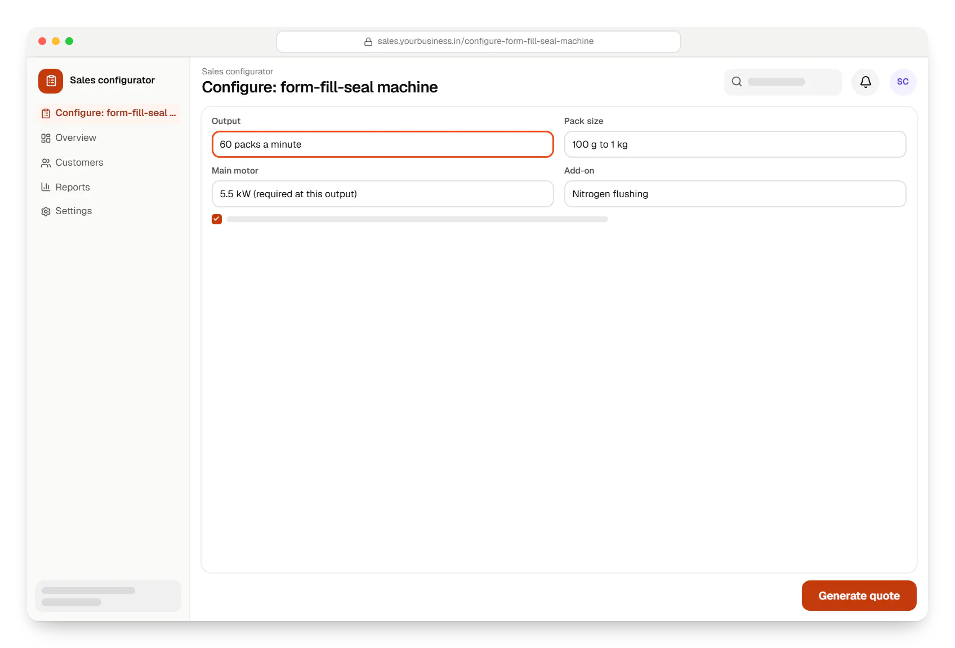Close the window with the red button
Screen dimensions: 955x648
[x=42, y=41]
